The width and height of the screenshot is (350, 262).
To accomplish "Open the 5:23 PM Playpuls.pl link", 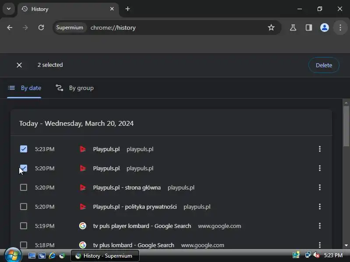I will pyautogui.click(x=106, y=149).
